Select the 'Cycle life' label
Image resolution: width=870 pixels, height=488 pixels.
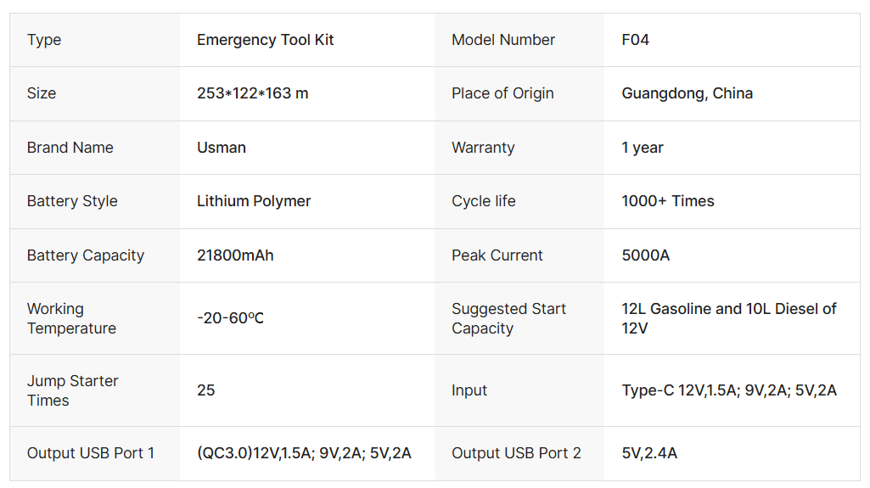[x=483, y=201]
